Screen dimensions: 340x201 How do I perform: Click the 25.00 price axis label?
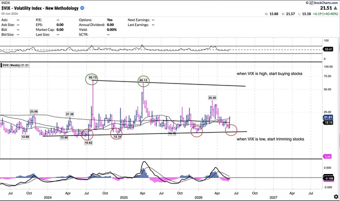pos(327,112)
